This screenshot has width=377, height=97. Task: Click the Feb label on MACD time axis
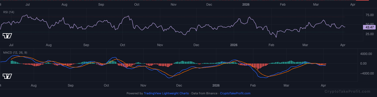pyautogui.click(x=253, y=85)
